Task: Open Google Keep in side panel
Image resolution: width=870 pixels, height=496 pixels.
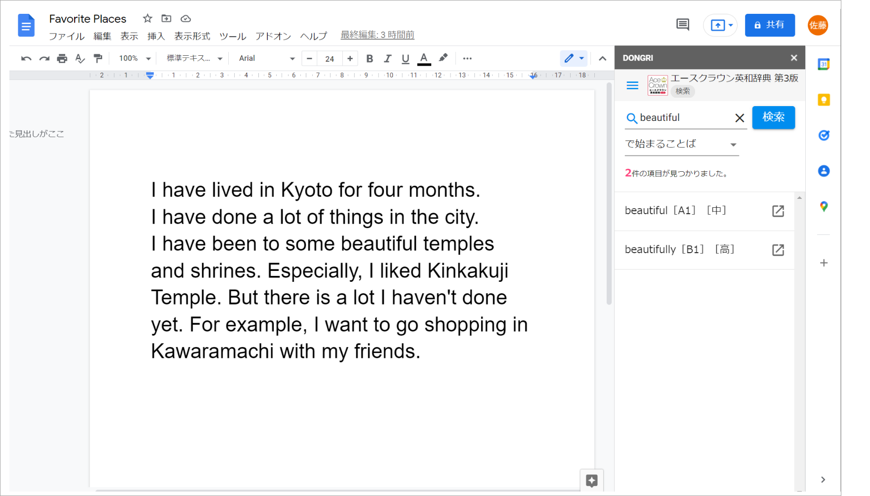Action: [x=824, y=100]
